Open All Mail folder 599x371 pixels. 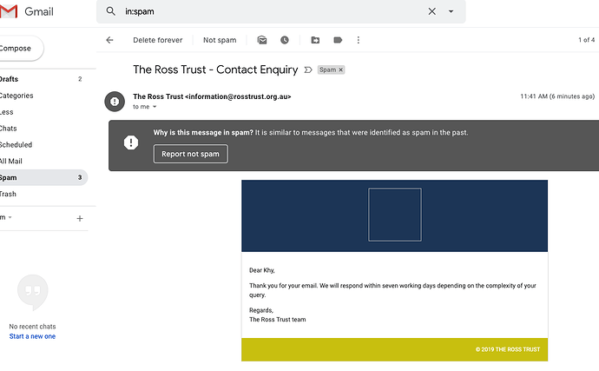[11, 162]
